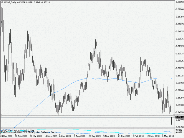Click the 0.83400 price scale label
The width and height of the screenshot is (184, 138).
click(180, 120)
